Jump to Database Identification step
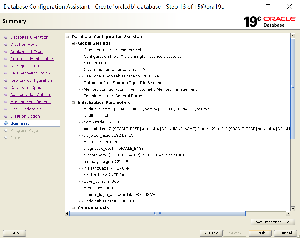This screenshot has height=238, width=300. [32, 59]
